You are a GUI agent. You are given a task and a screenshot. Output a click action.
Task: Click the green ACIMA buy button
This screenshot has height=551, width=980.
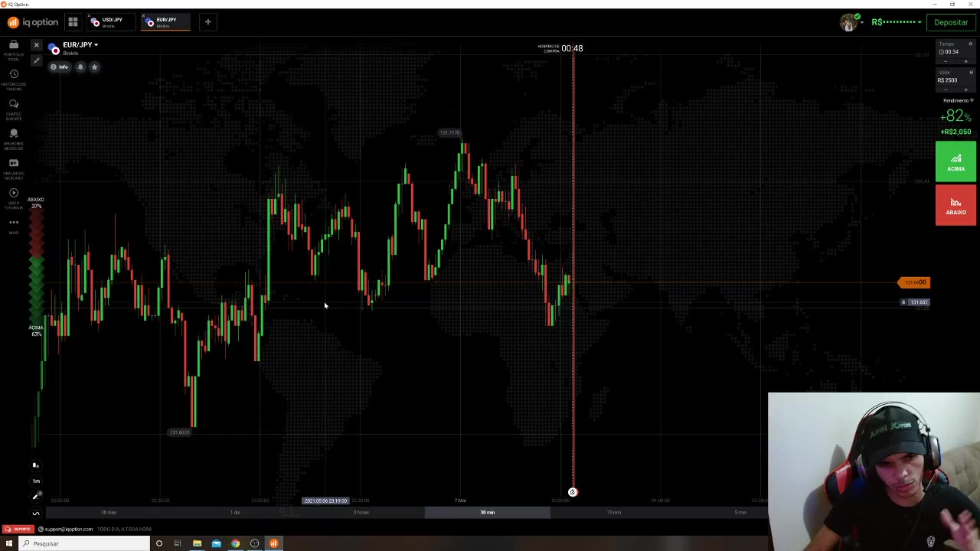pyautogui.click(x=955, y=161)
